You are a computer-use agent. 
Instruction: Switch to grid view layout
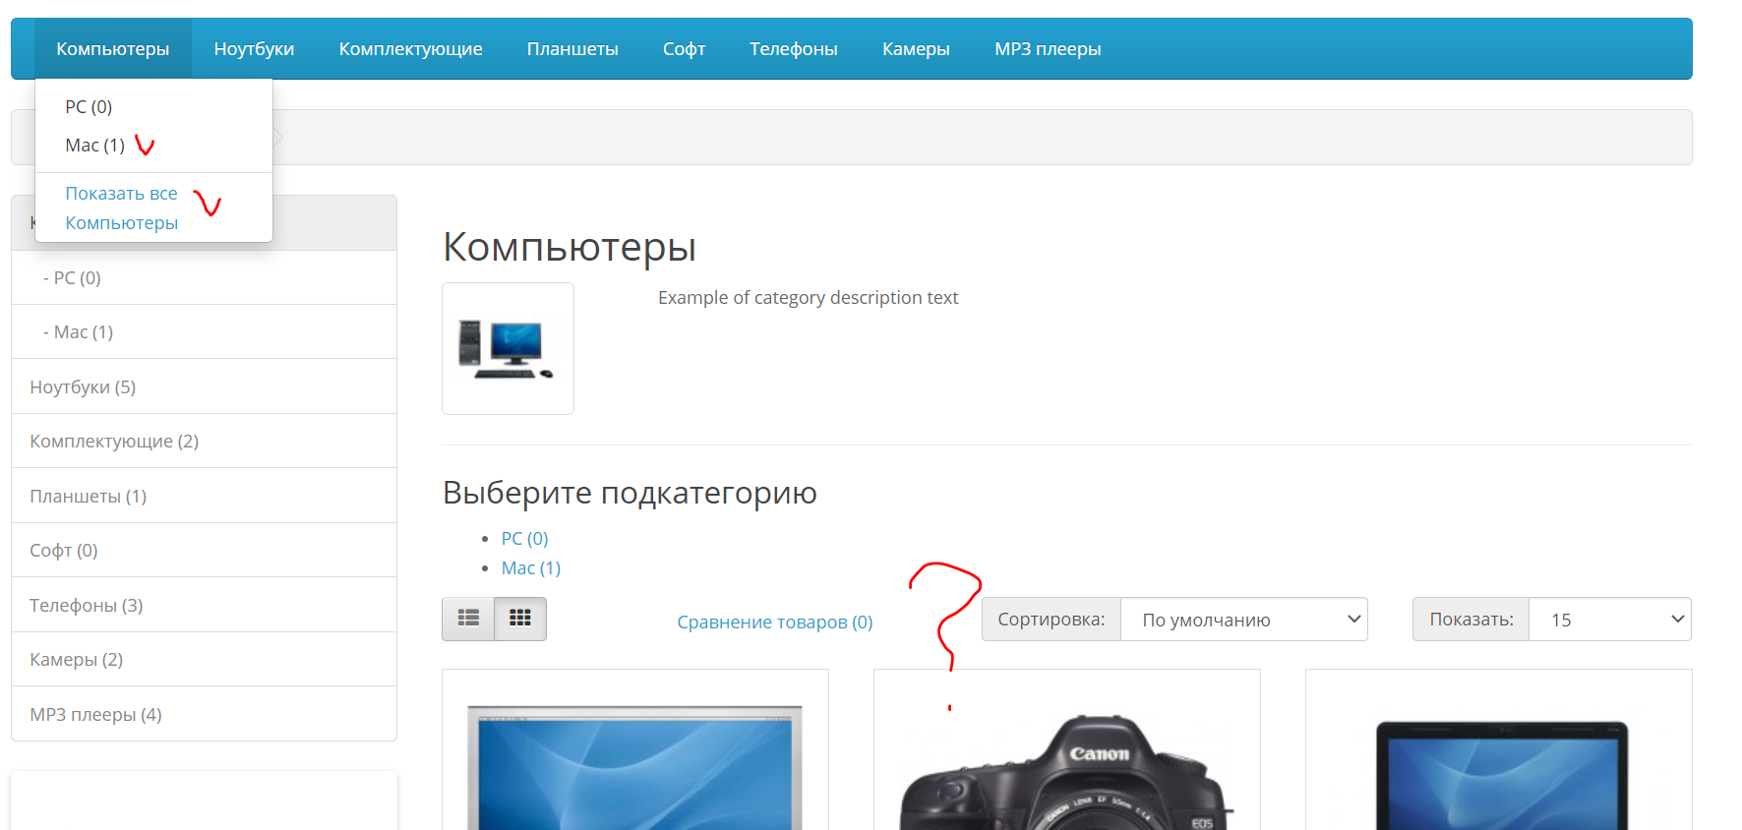(x=520, y=619)
